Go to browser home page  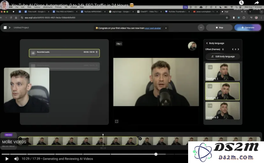pyautogui.click(x=16, y=18)
